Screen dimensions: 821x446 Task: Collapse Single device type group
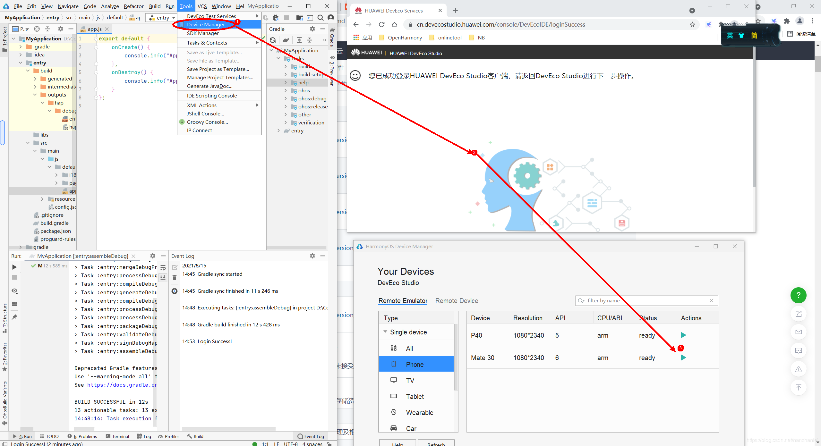coord(385,332)
